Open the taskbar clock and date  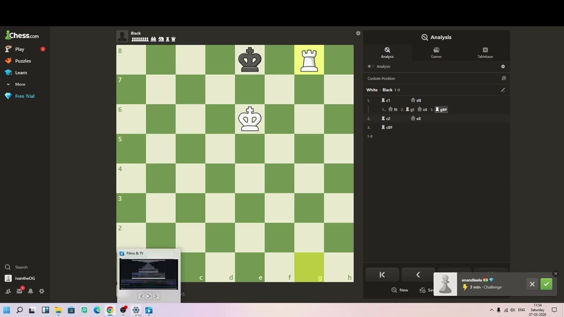538,310
